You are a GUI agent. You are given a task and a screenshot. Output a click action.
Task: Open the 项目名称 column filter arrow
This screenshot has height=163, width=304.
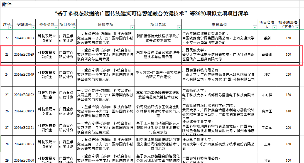coord(179,27)
